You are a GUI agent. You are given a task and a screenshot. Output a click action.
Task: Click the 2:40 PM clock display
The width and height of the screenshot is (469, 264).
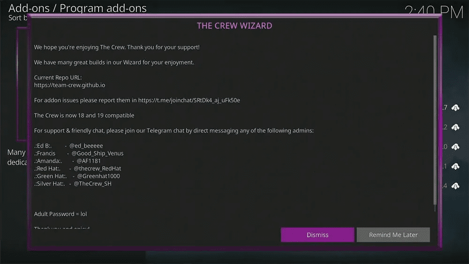[x=434, y=12]
